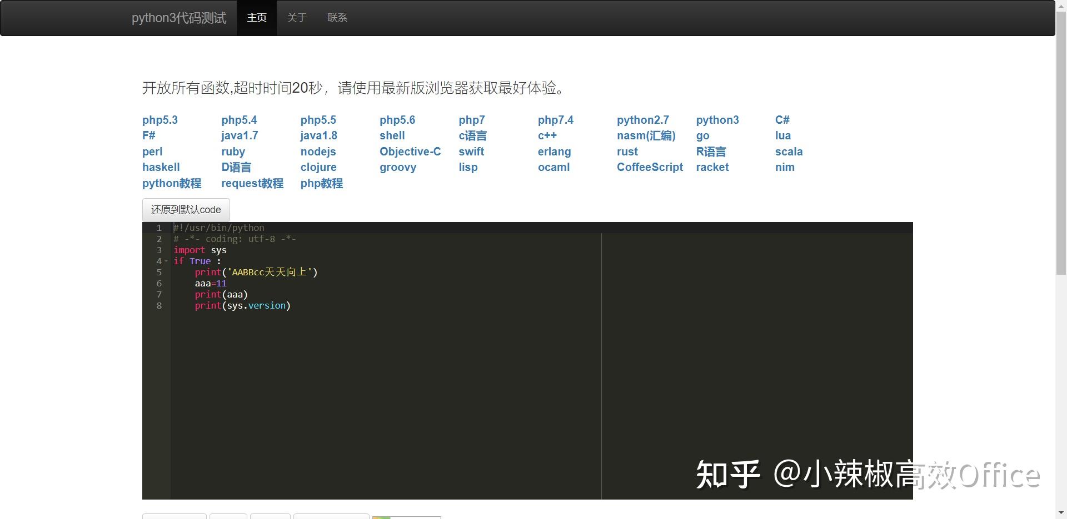Open the 关于 tab
This screenshot has width=1067, height=519.
pos(297,17)
